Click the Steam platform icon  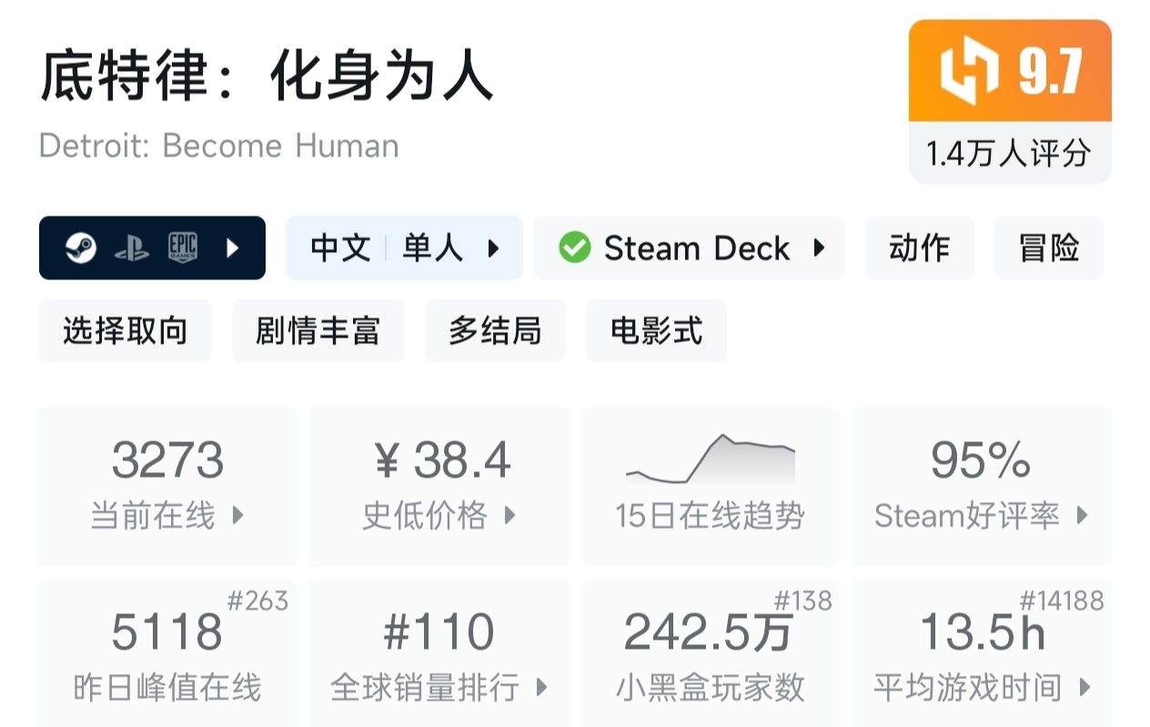pos(81,247)
